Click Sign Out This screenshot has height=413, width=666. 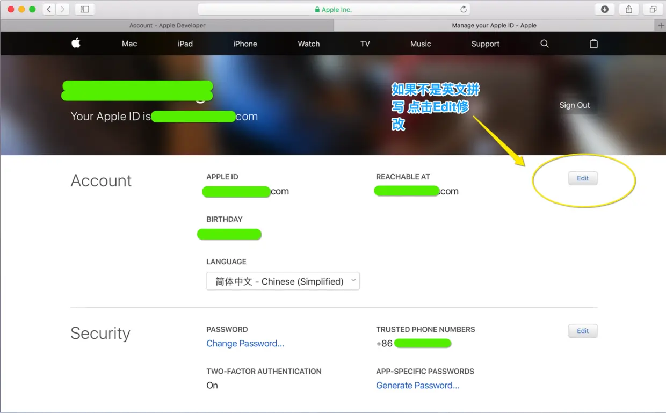575,105
